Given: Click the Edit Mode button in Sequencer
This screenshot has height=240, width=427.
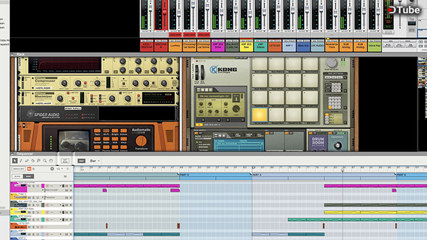Looking at the screenshot, I should coord(65,161).
